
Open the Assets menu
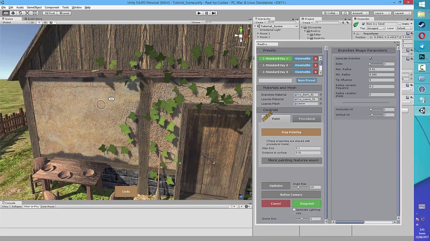coord(20,7)
